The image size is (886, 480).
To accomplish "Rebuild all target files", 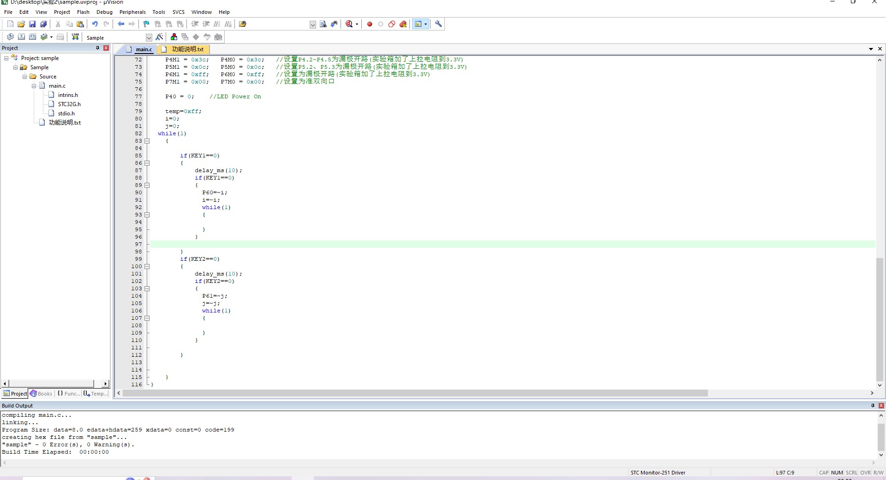I will [x=32, y=37].
